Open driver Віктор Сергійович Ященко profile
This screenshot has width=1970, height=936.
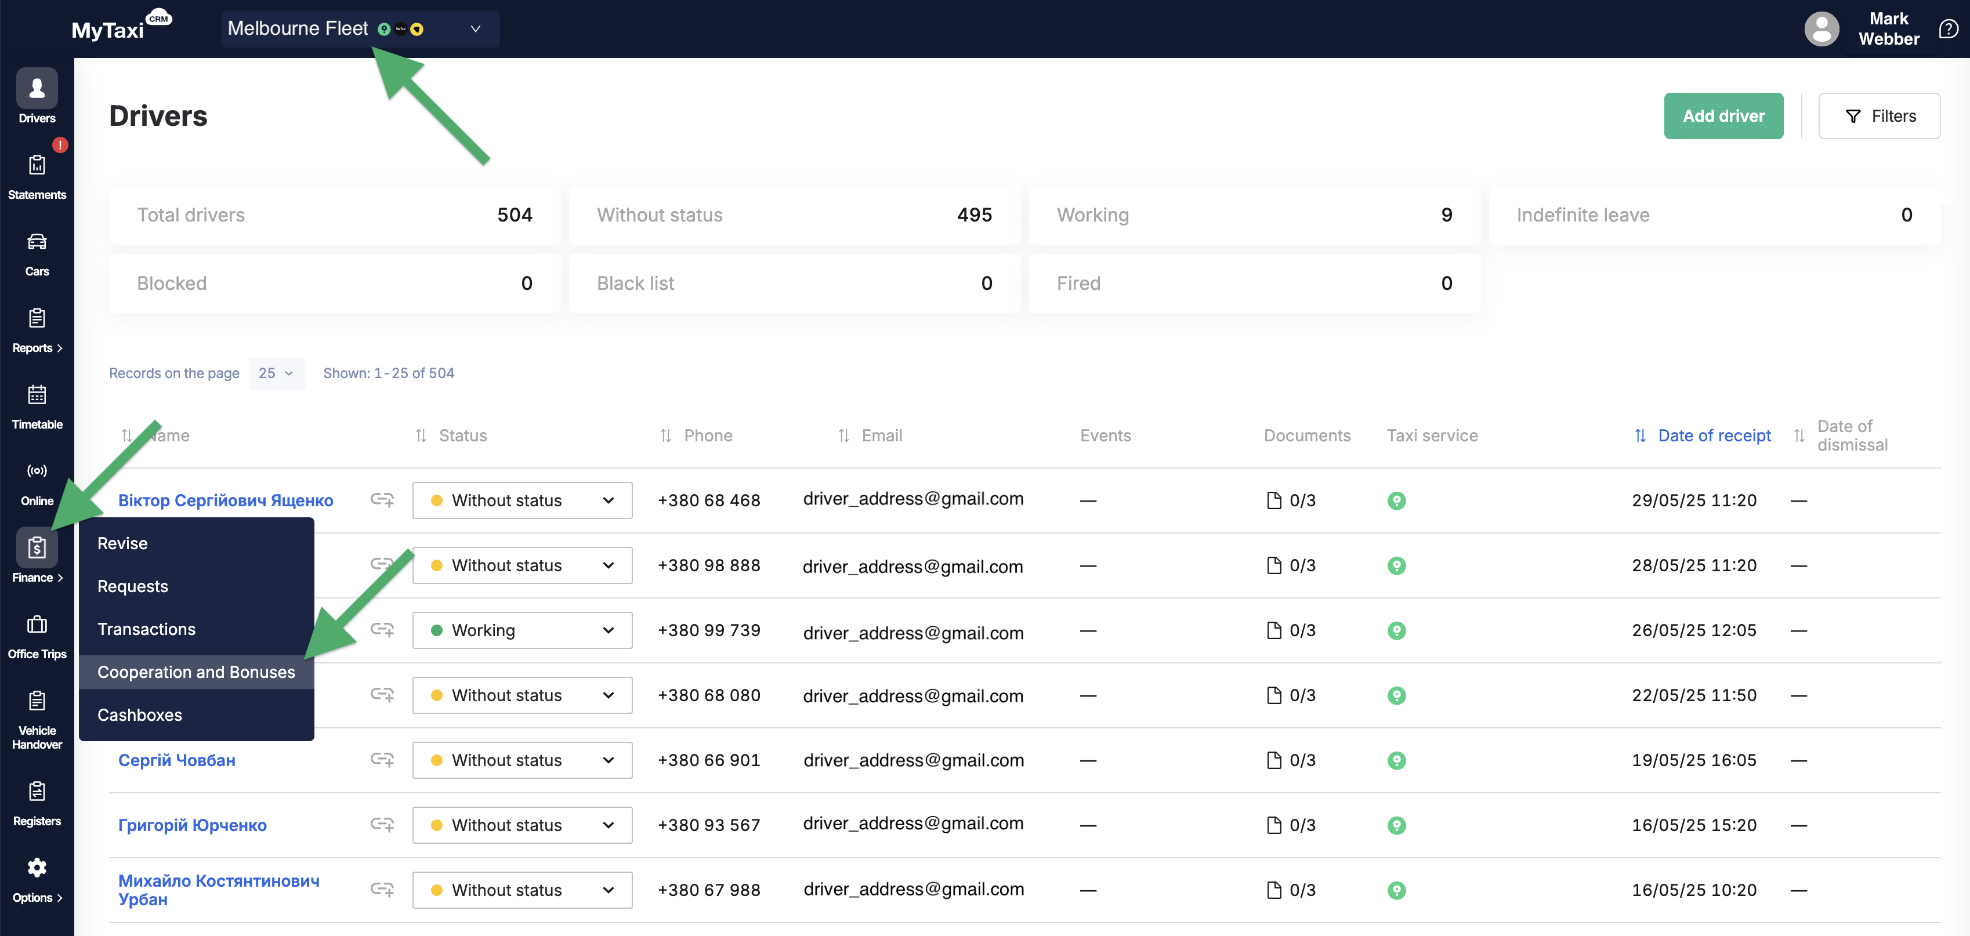[x=226, y=500]
